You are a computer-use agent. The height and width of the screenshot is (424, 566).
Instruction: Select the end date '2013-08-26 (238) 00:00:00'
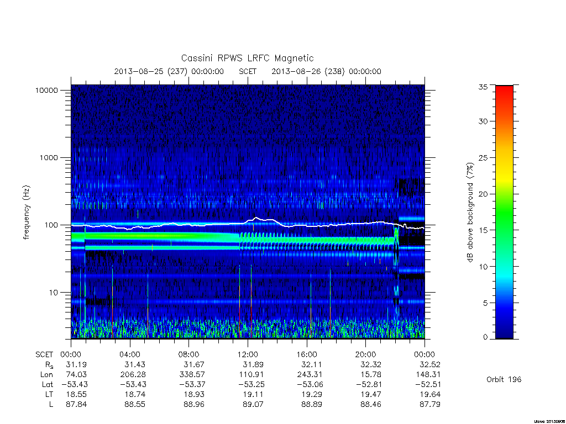[326, 71]
